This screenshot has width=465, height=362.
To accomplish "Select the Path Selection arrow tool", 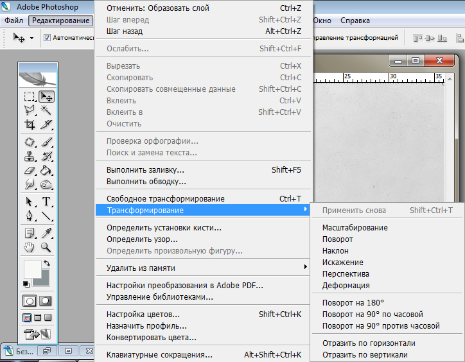I will pos(30,202).
